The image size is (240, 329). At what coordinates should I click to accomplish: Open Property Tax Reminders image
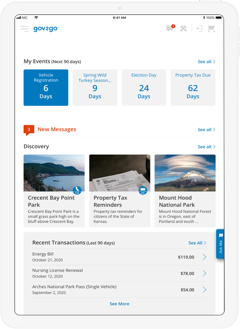click(120, 173)
